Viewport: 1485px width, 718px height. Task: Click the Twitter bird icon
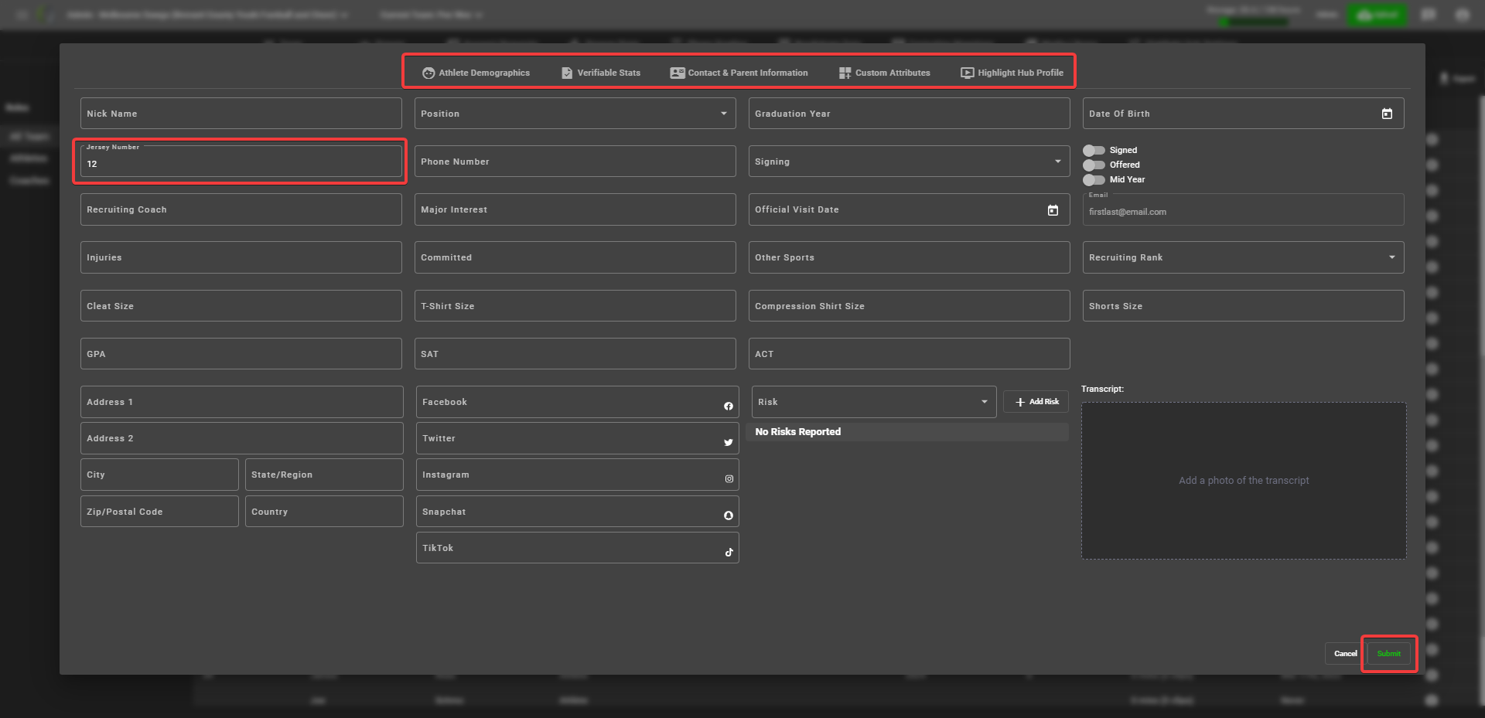click(x=729, y=442)
